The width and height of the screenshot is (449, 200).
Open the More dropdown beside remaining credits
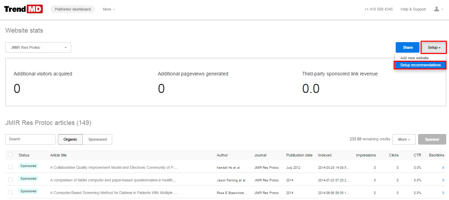point(404,139)
